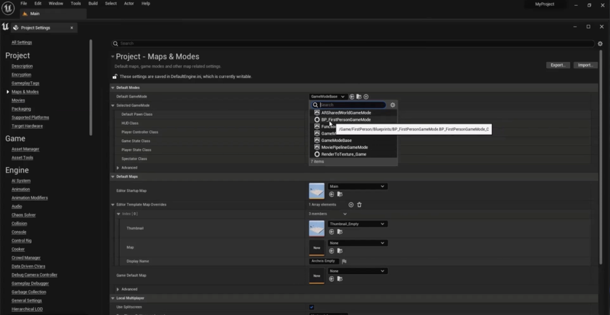The image size is (610, 315).
Task: Add element to Editor Template Map Overrides
Action: (x=351, y=205)
